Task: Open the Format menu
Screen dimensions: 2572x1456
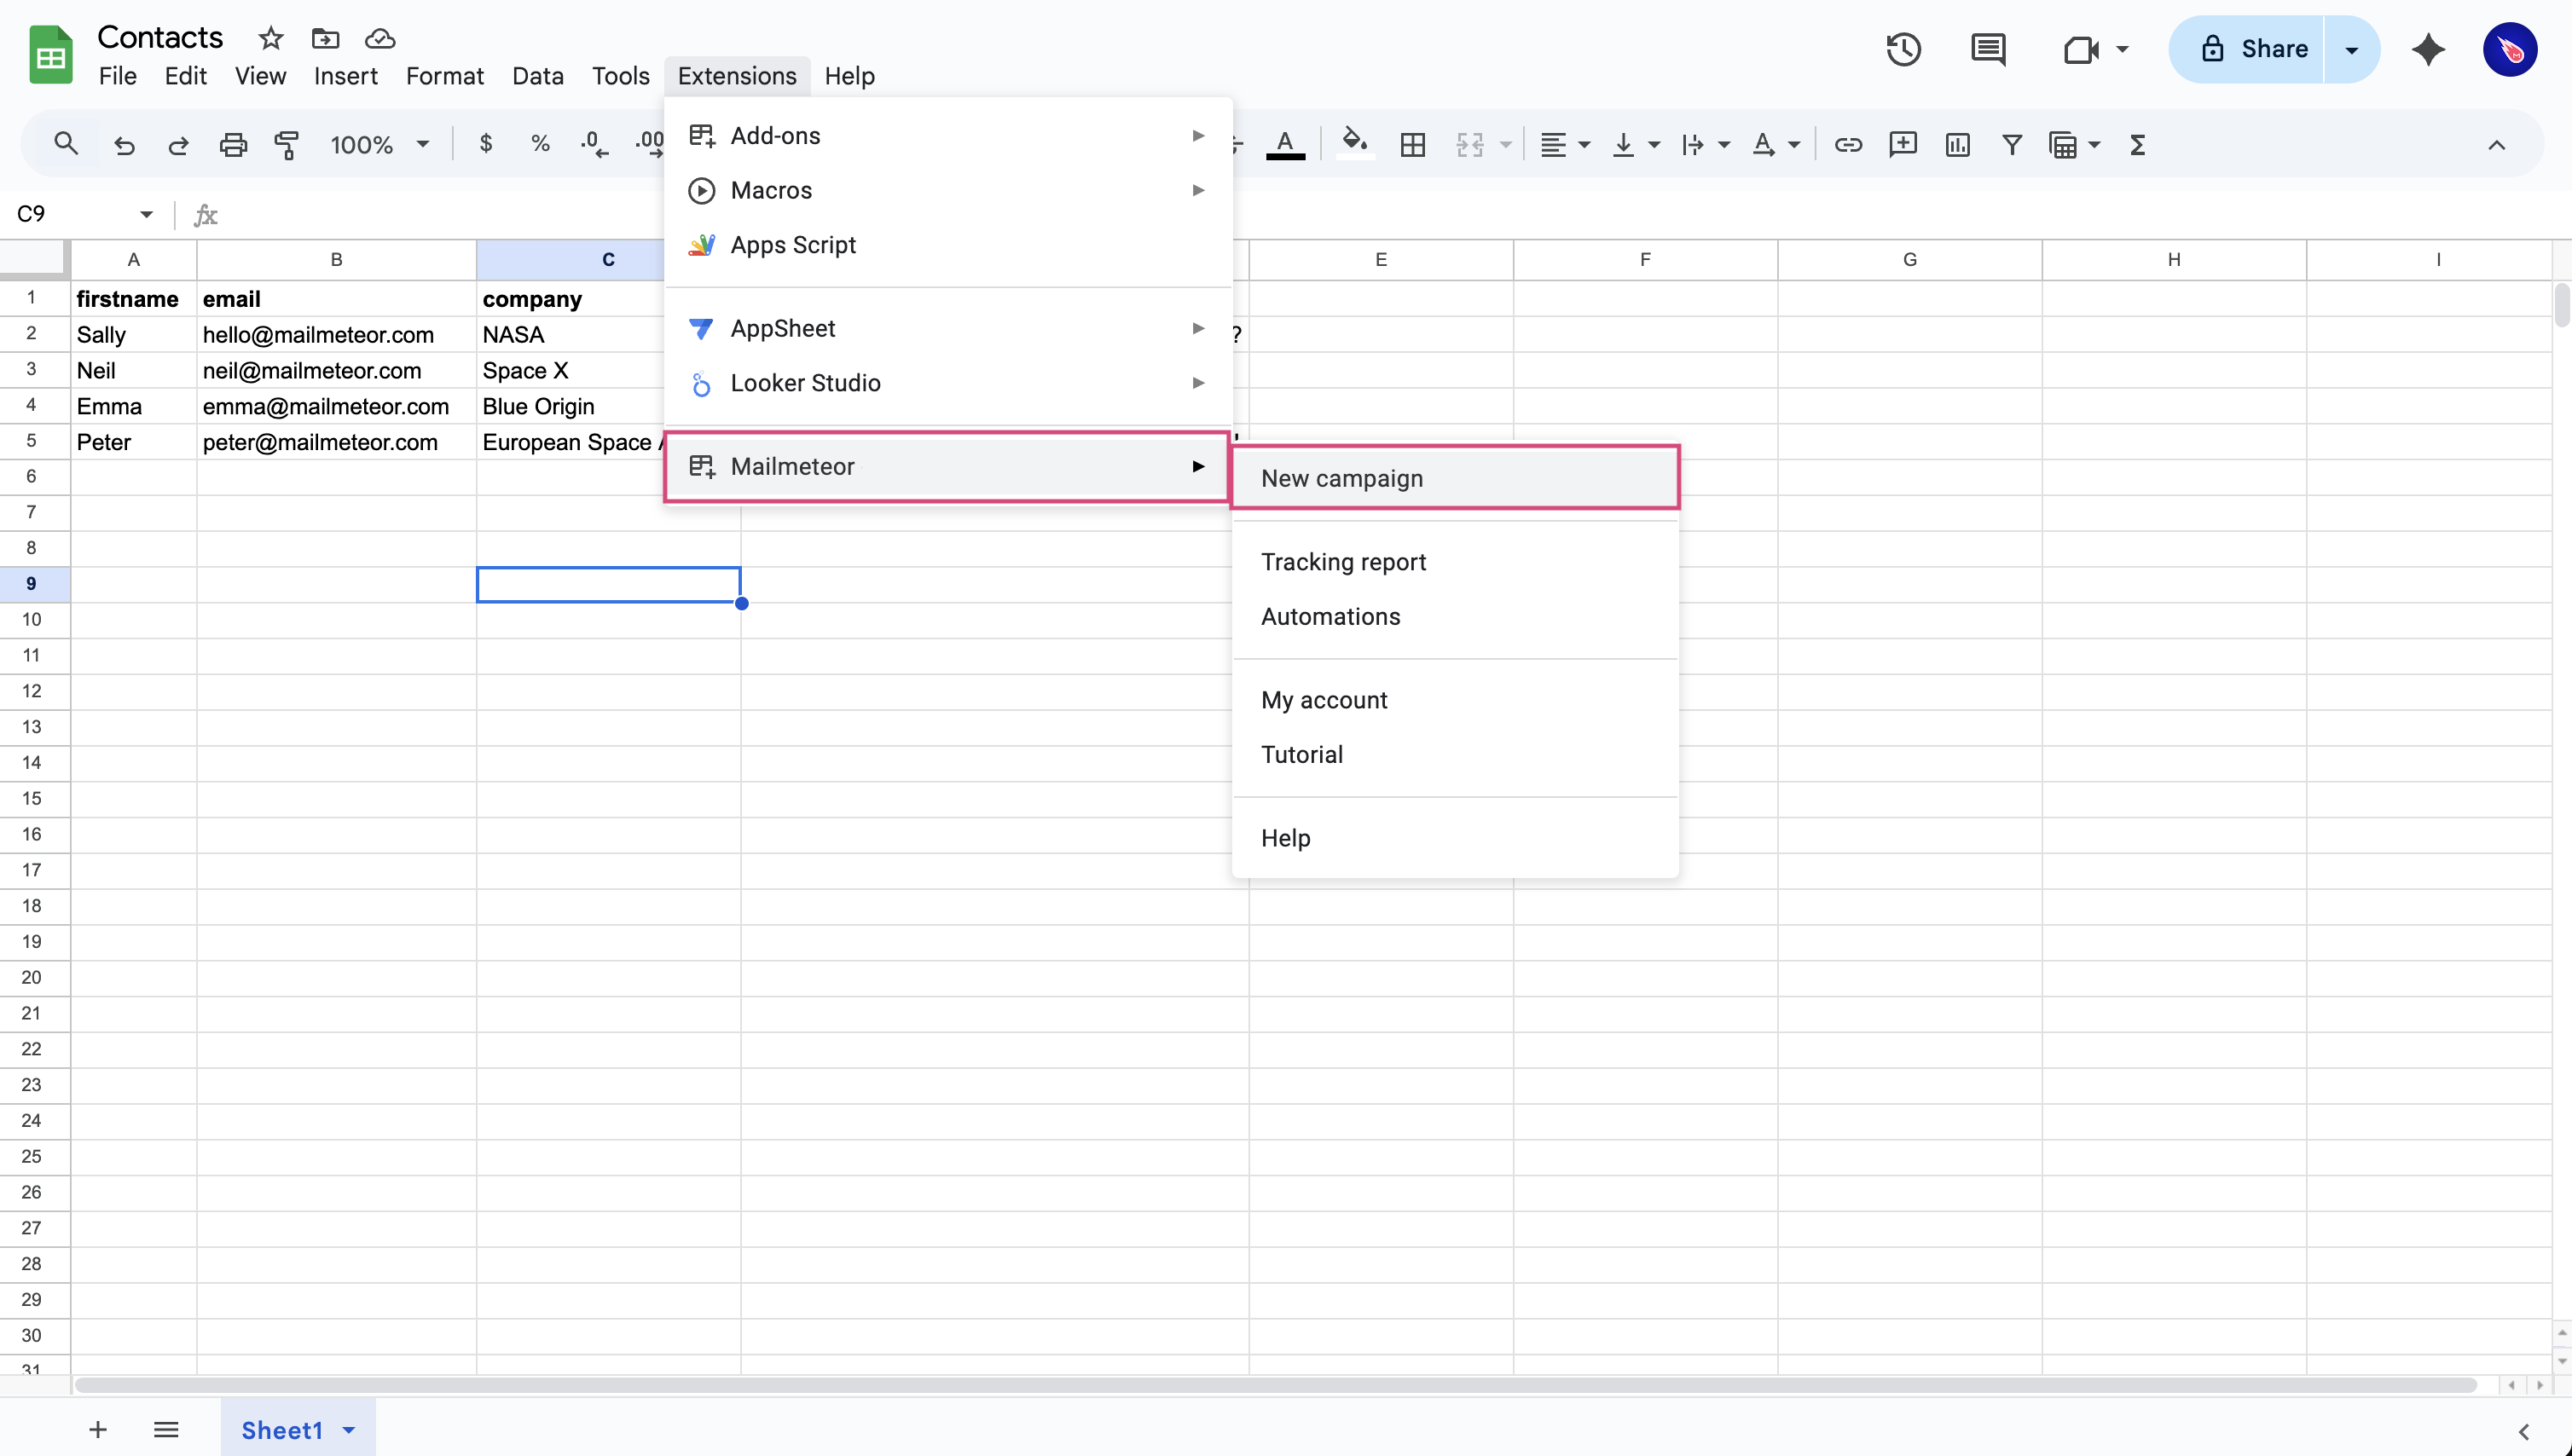Action: pyautogui.click(x=444, y=75)
